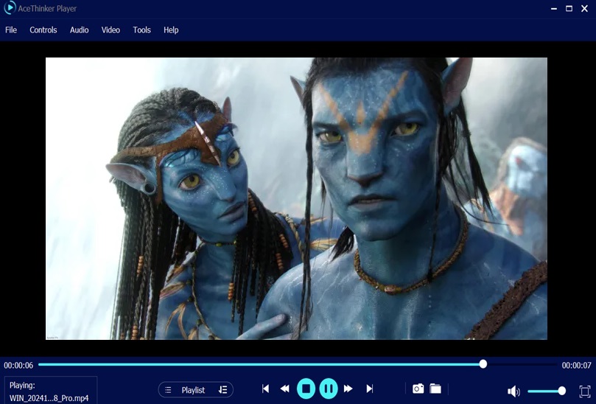Screen dimensions: 596x404
Task: Close the AceThinker Player window
Action: 585,8
